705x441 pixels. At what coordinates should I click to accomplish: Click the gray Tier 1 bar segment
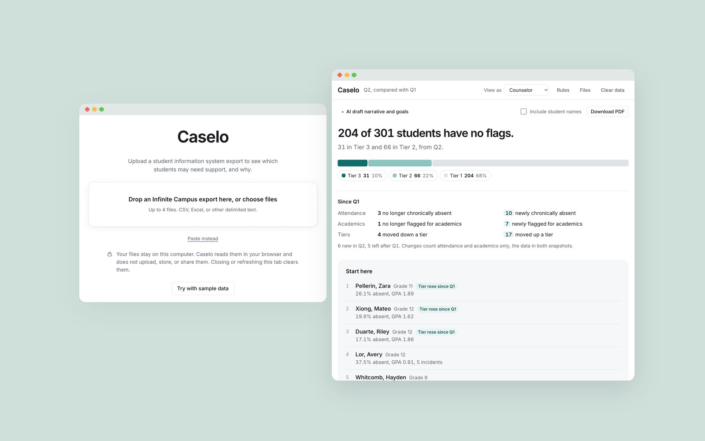coord(531,163)
